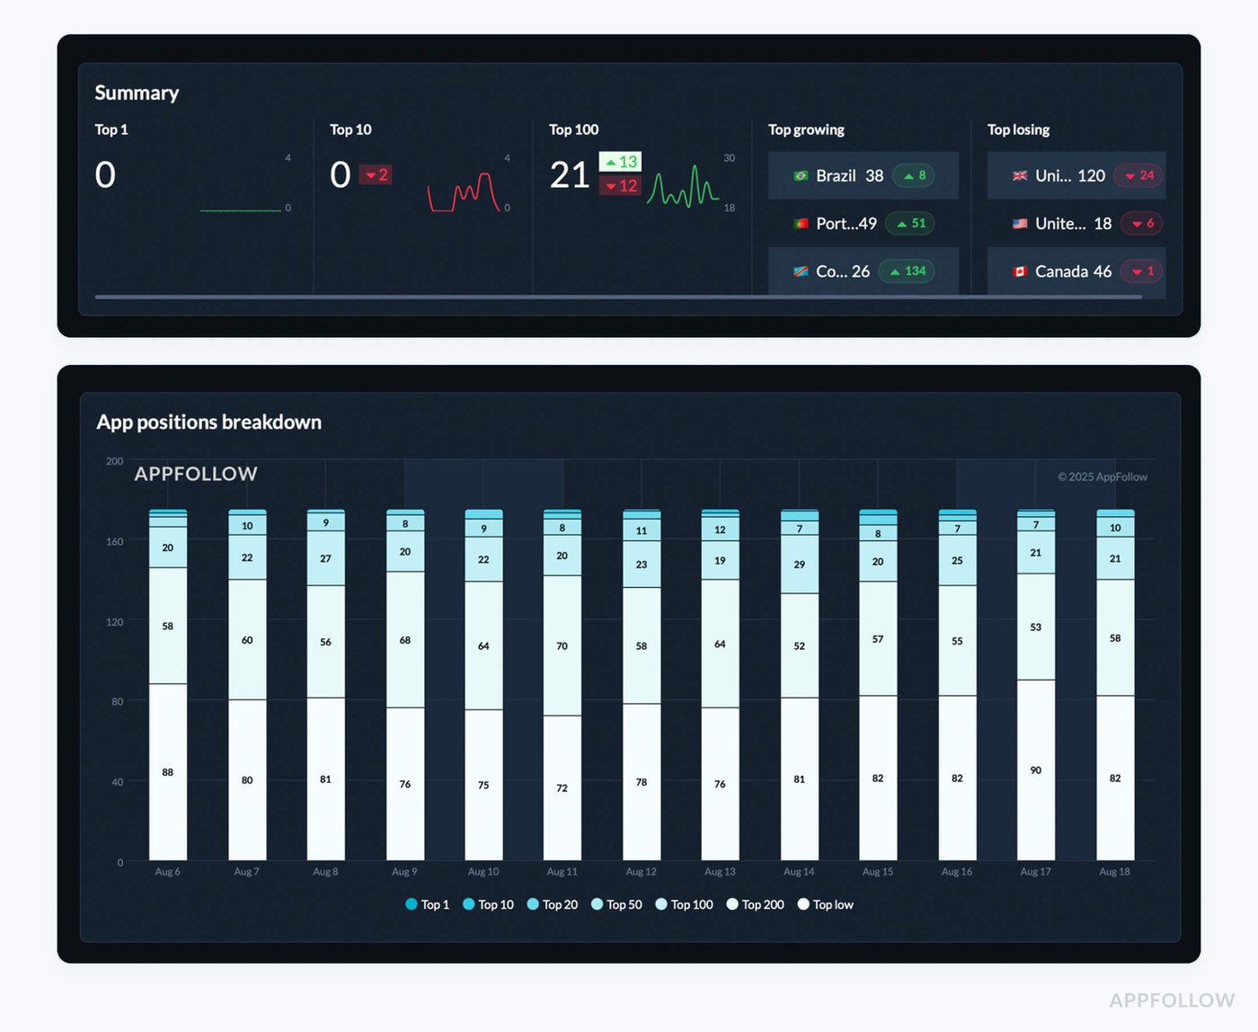Click the green +13 badge under Top 100

point(620,163)
